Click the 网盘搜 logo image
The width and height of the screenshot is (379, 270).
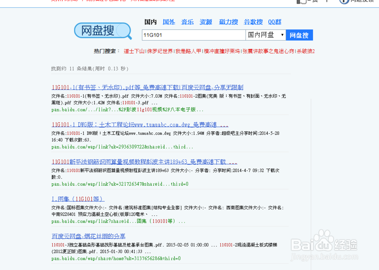click(x=103, y=31)
